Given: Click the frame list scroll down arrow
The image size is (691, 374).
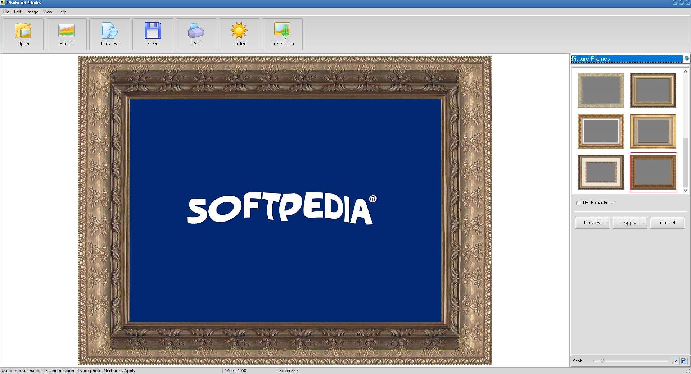Looking at the screenshot, I should pyautogui.click(x=685, y=191).
